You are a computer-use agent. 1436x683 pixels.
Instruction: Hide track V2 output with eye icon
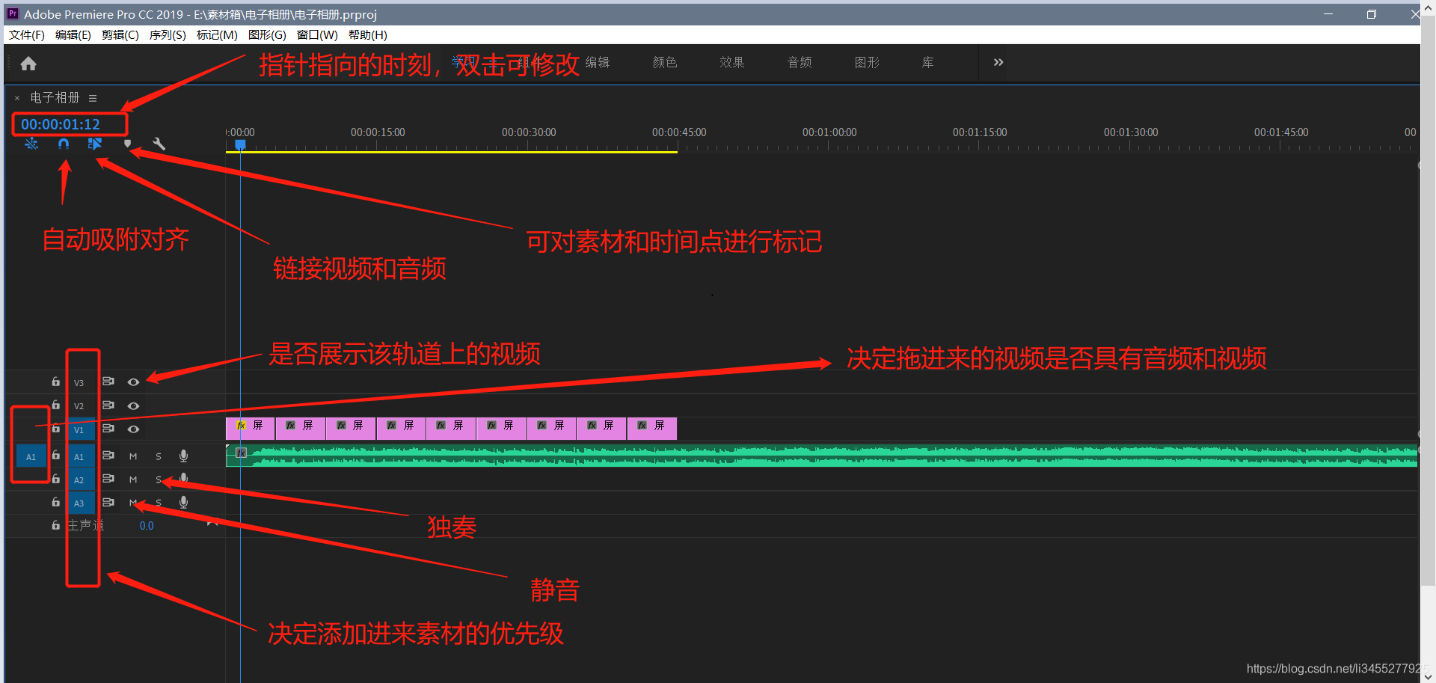133,405
